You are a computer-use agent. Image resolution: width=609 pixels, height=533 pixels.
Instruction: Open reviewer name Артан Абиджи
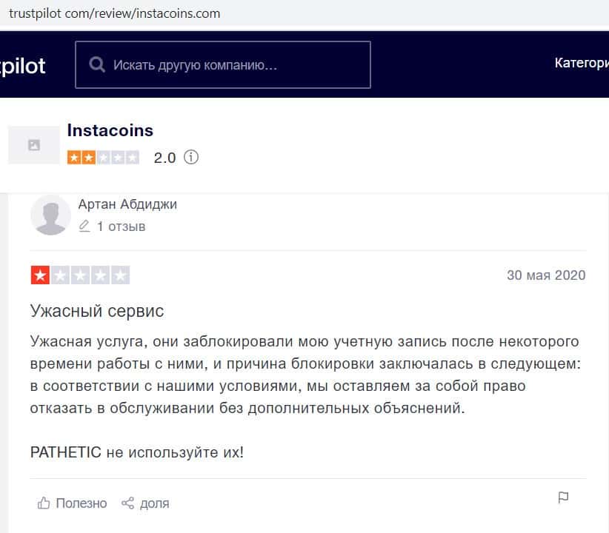(127, 204)
